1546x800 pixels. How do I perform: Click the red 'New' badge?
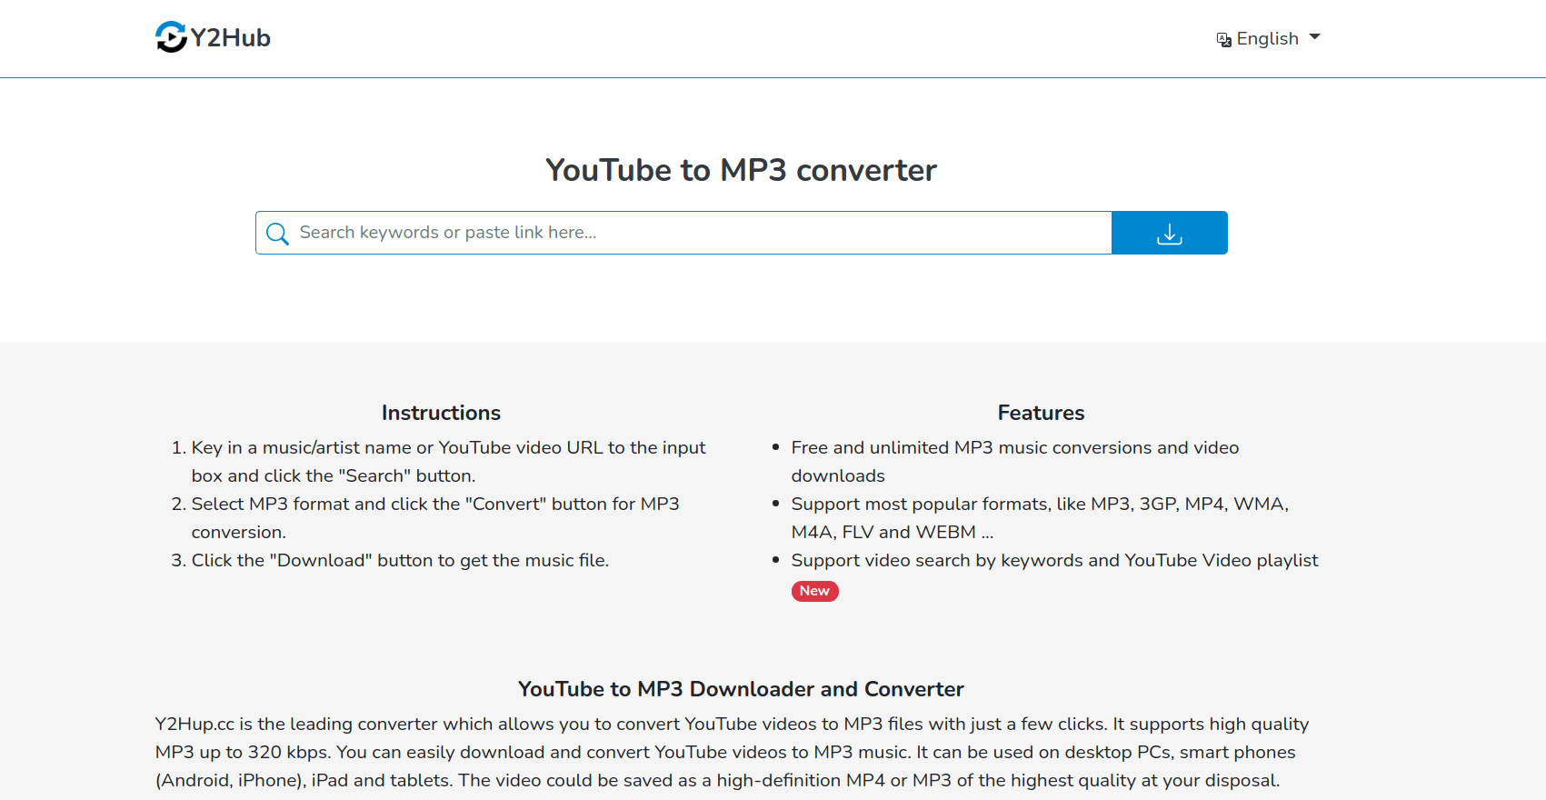[814, 591]
